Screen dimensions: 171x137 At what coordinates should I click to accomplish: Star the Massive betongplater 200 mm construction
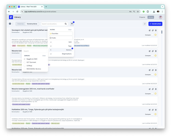[x=156, y=93]
